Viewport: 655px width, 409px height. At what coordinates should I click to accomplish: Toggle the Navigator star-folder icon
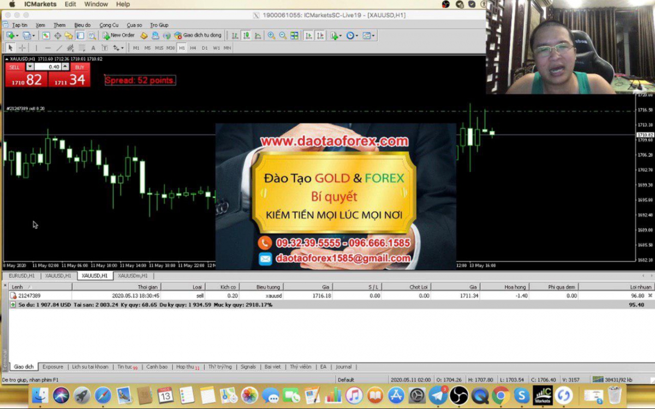[x=69, y=35]
